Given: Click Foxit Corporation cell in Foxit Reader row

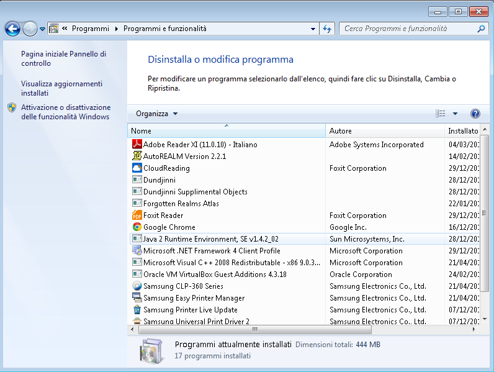Looking at the screenshot, I should point(358,215).
